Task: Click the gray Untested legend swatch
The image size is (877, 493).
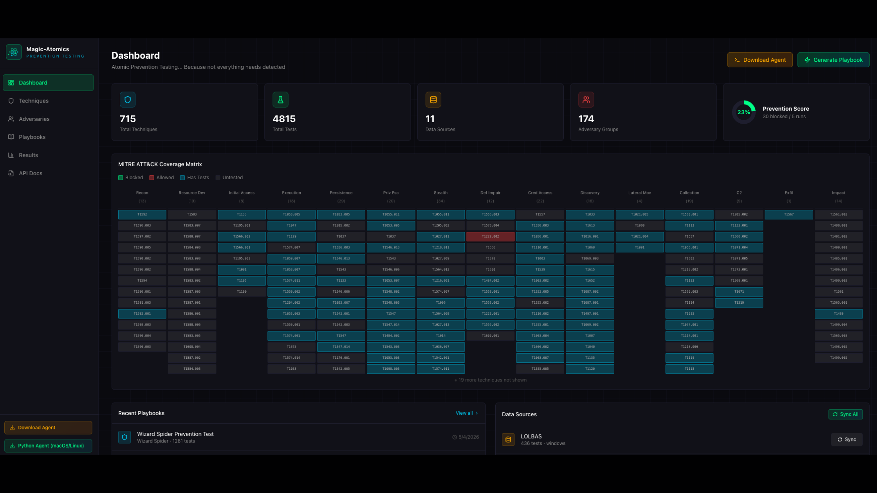Action: pyautogui.click(x=218, y=178)
